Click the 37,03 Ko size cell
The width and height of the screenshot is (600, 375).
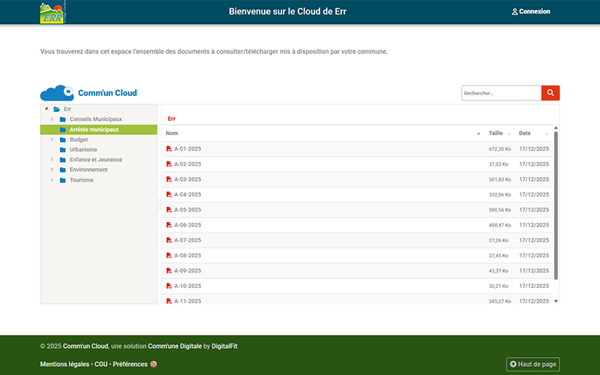498,164
